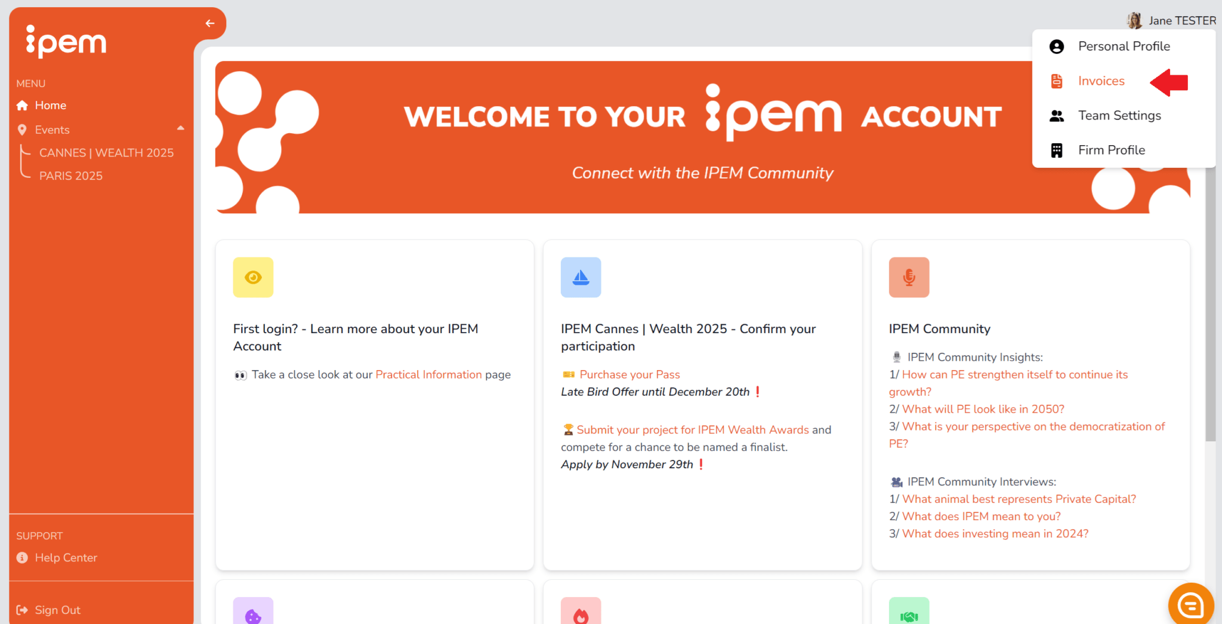This screenshot has width=1222, height=624.
Task: Collapse the sidebar with the back arrow
Action: pyautogui.click(x=209, y=23)
